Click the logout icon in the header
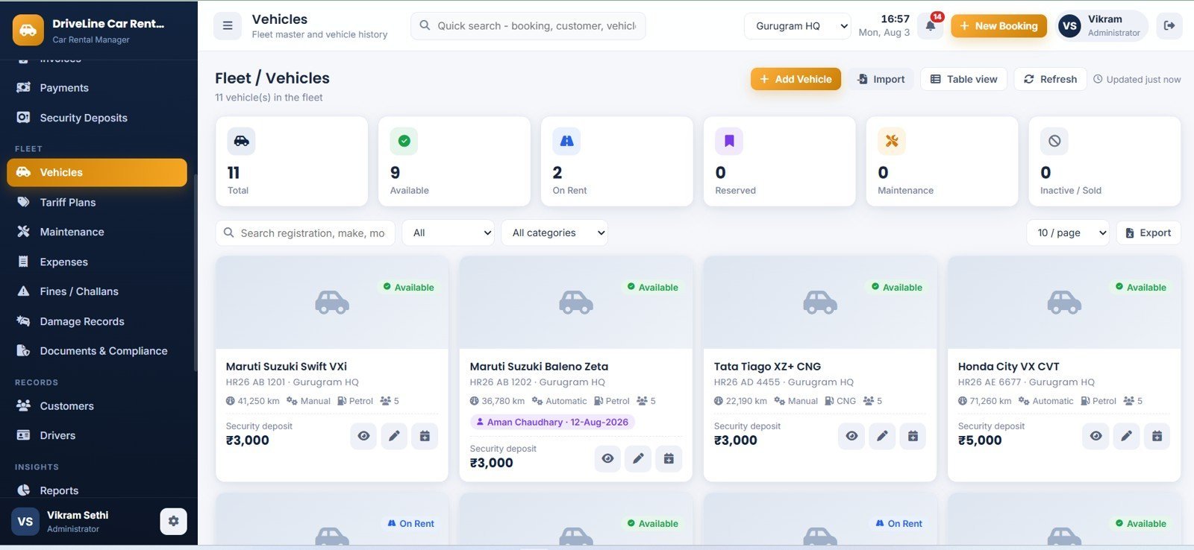 (x=1169, y=25)
